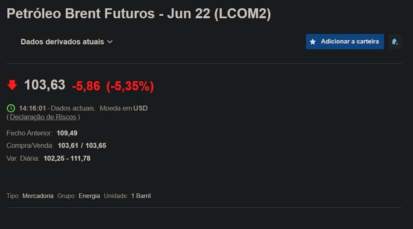
Task: Click the current price 103,63
Action: point(45,85)
